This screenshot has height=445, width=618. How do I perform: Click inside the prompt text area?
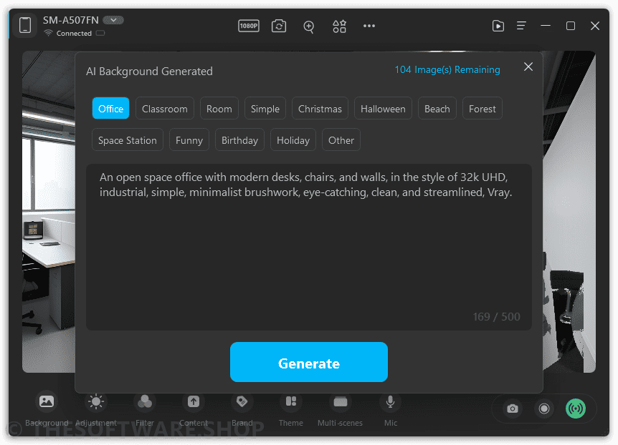(x=309, y=247)
